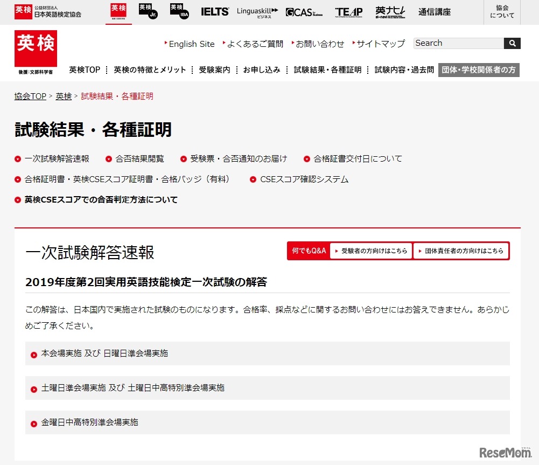Open the Ei-navi (英ナビ) icon
The height and width of the screenshot is (465, 539).
[x=389, y=12]
